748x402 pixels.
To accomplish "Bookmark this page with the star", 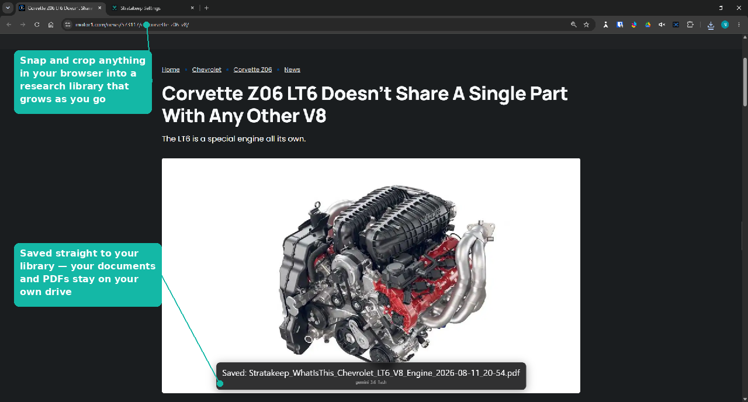I will [586, 25].
